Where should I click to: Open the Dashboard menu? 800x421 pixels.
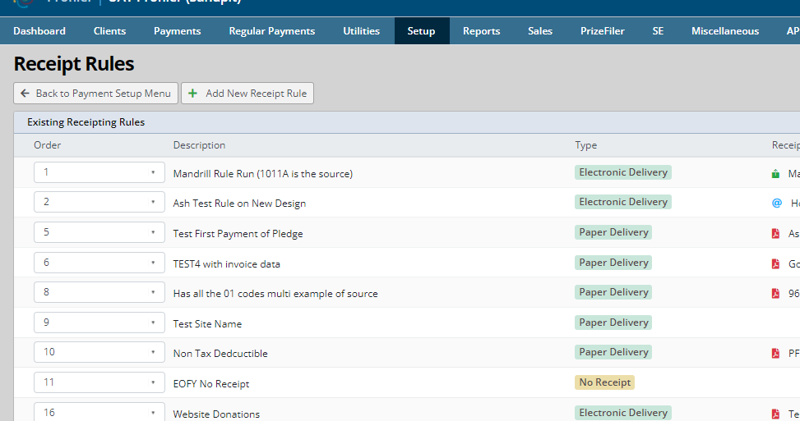point(39,31)
